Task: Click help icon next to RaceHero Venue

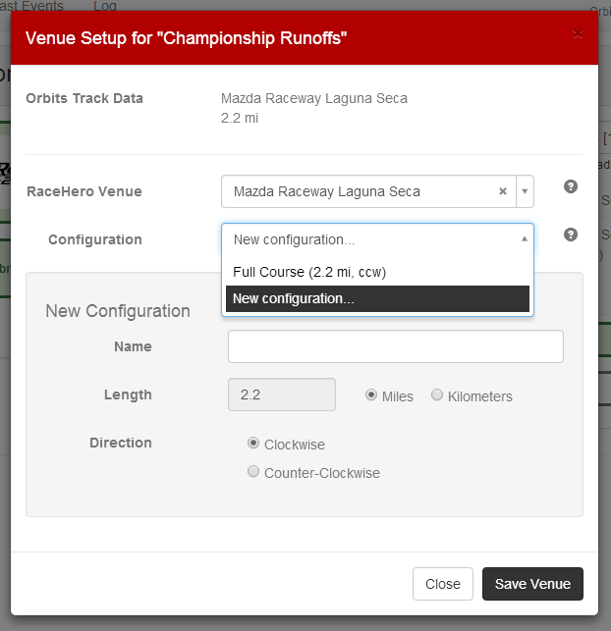Action: (x=571, y=186)
